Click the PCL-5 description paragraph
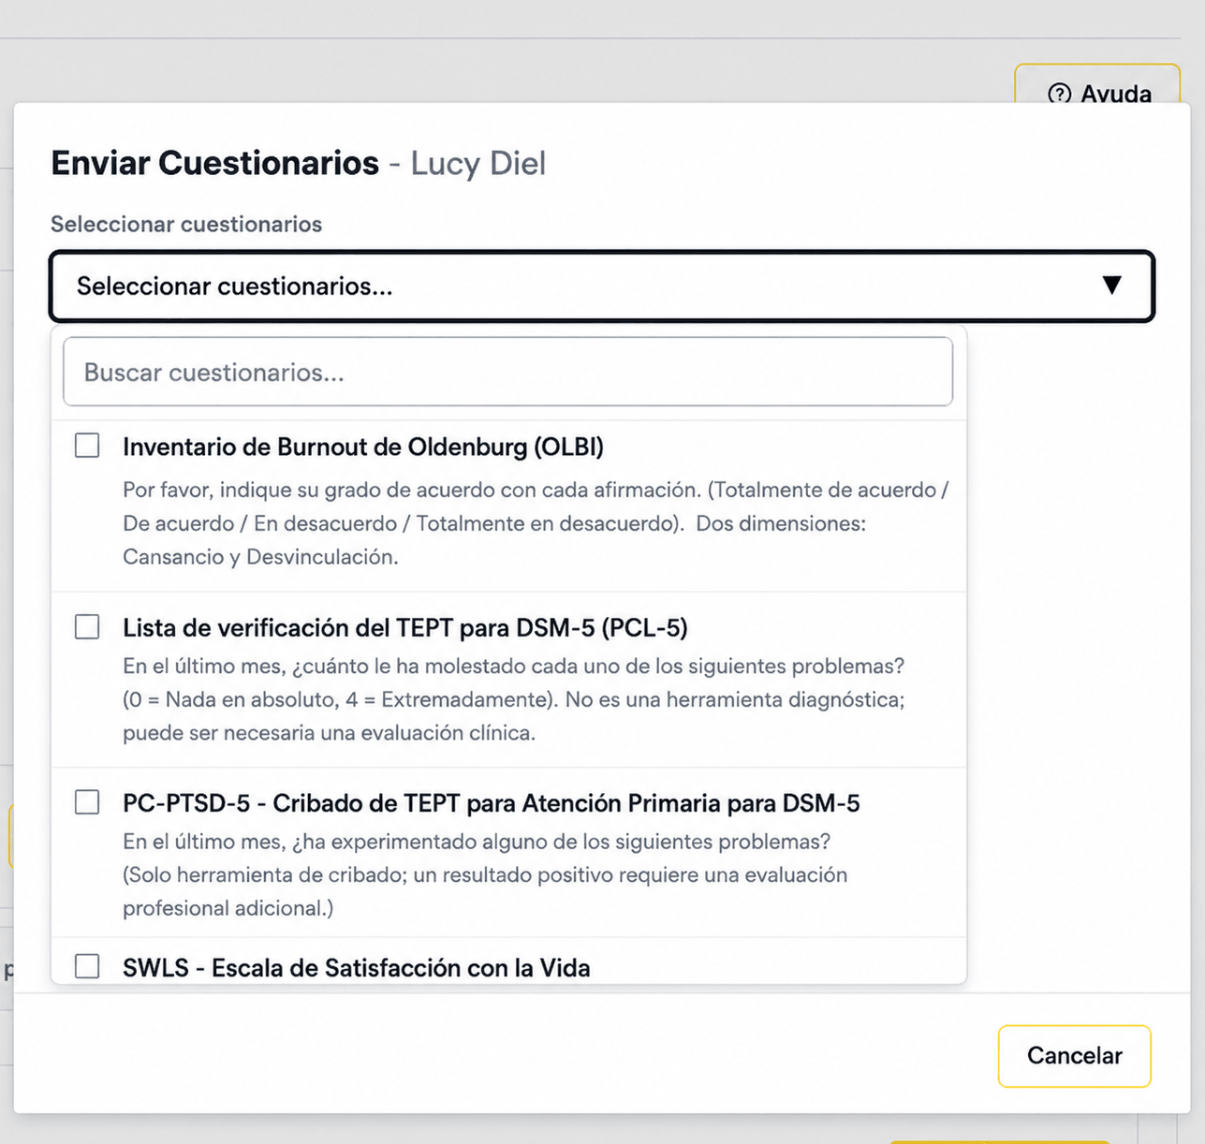The image size is (1205, 1144). pos(514,699)
